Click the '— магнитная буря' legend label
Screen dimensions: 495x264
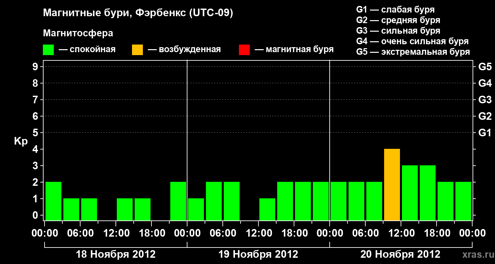(x=294, y=50)
